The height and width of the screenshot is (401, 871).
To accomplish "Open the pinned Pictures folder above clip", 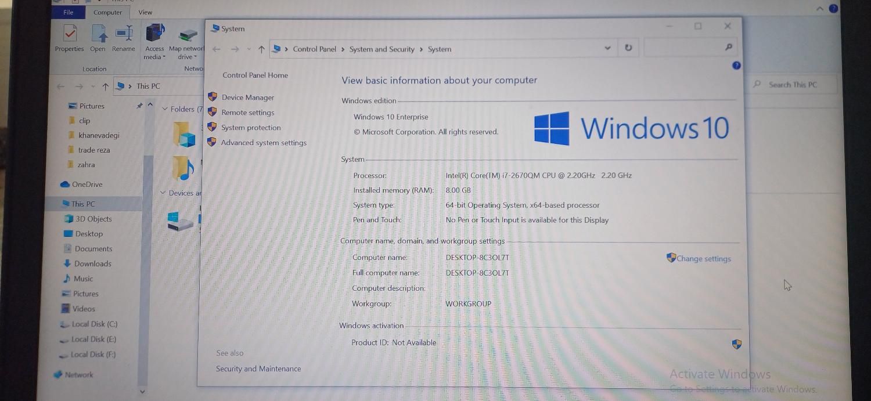I will [87, 106].
